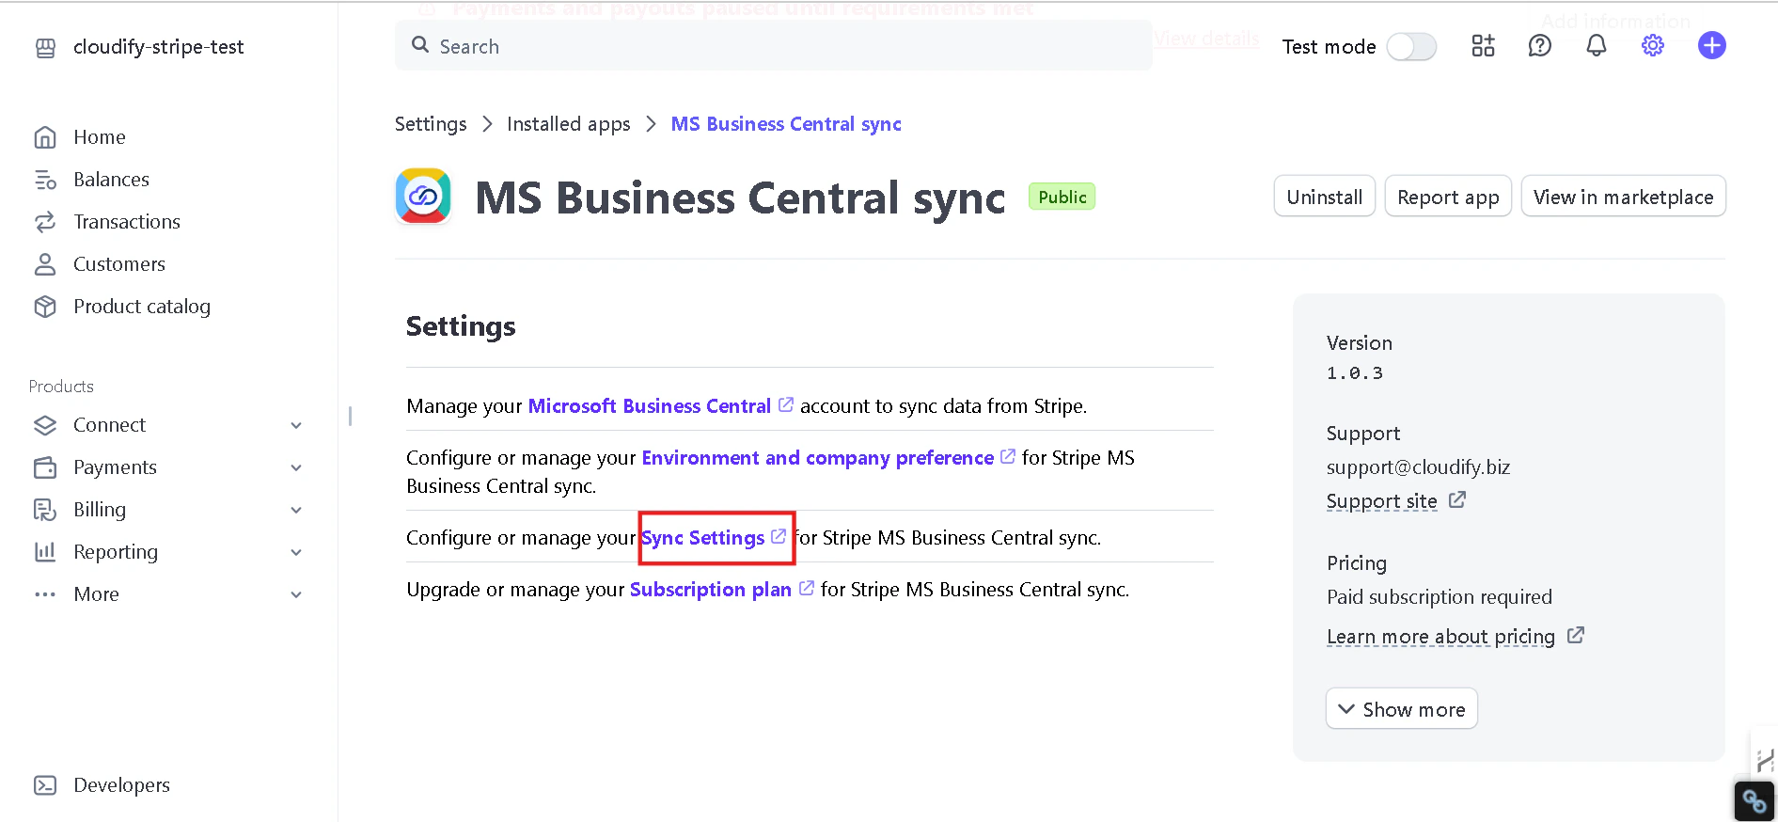Click the sidebar collapse handle
1778x822 pixels.
(350, 416)
